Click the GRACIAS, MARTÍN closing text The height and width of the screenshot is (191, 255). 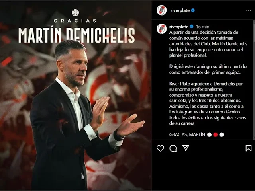(187, 134)
